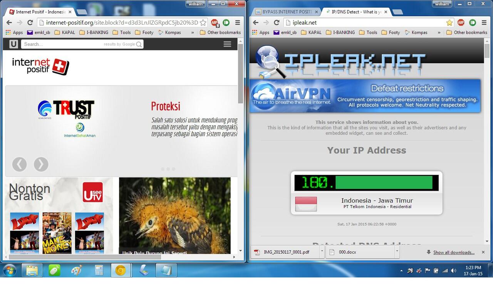The width and height of the screenshot is (493, 289).
Task: Switch to Chrome on the taskbar
Action: 121,271
